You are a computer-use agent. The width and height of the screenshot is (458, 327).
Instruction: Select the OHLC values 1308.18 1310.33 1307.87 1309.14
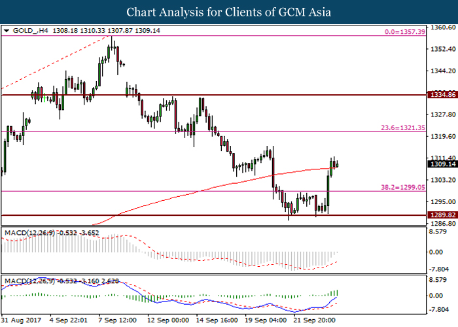click(x=106, y=31)
